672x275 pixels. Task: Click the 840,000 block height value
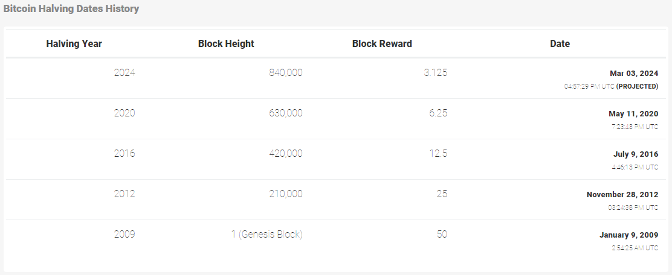tap(285, 73)
